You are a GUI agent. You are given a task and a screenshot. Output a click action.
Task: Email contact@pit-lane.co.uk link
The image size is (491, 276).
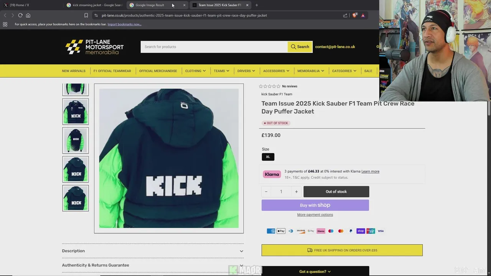pos(335,47)
